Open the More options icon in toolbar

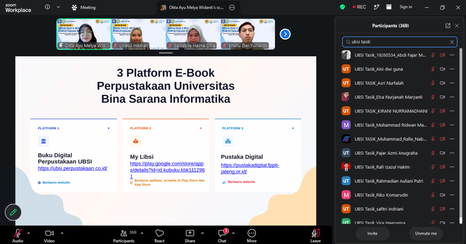click(252, 233)
